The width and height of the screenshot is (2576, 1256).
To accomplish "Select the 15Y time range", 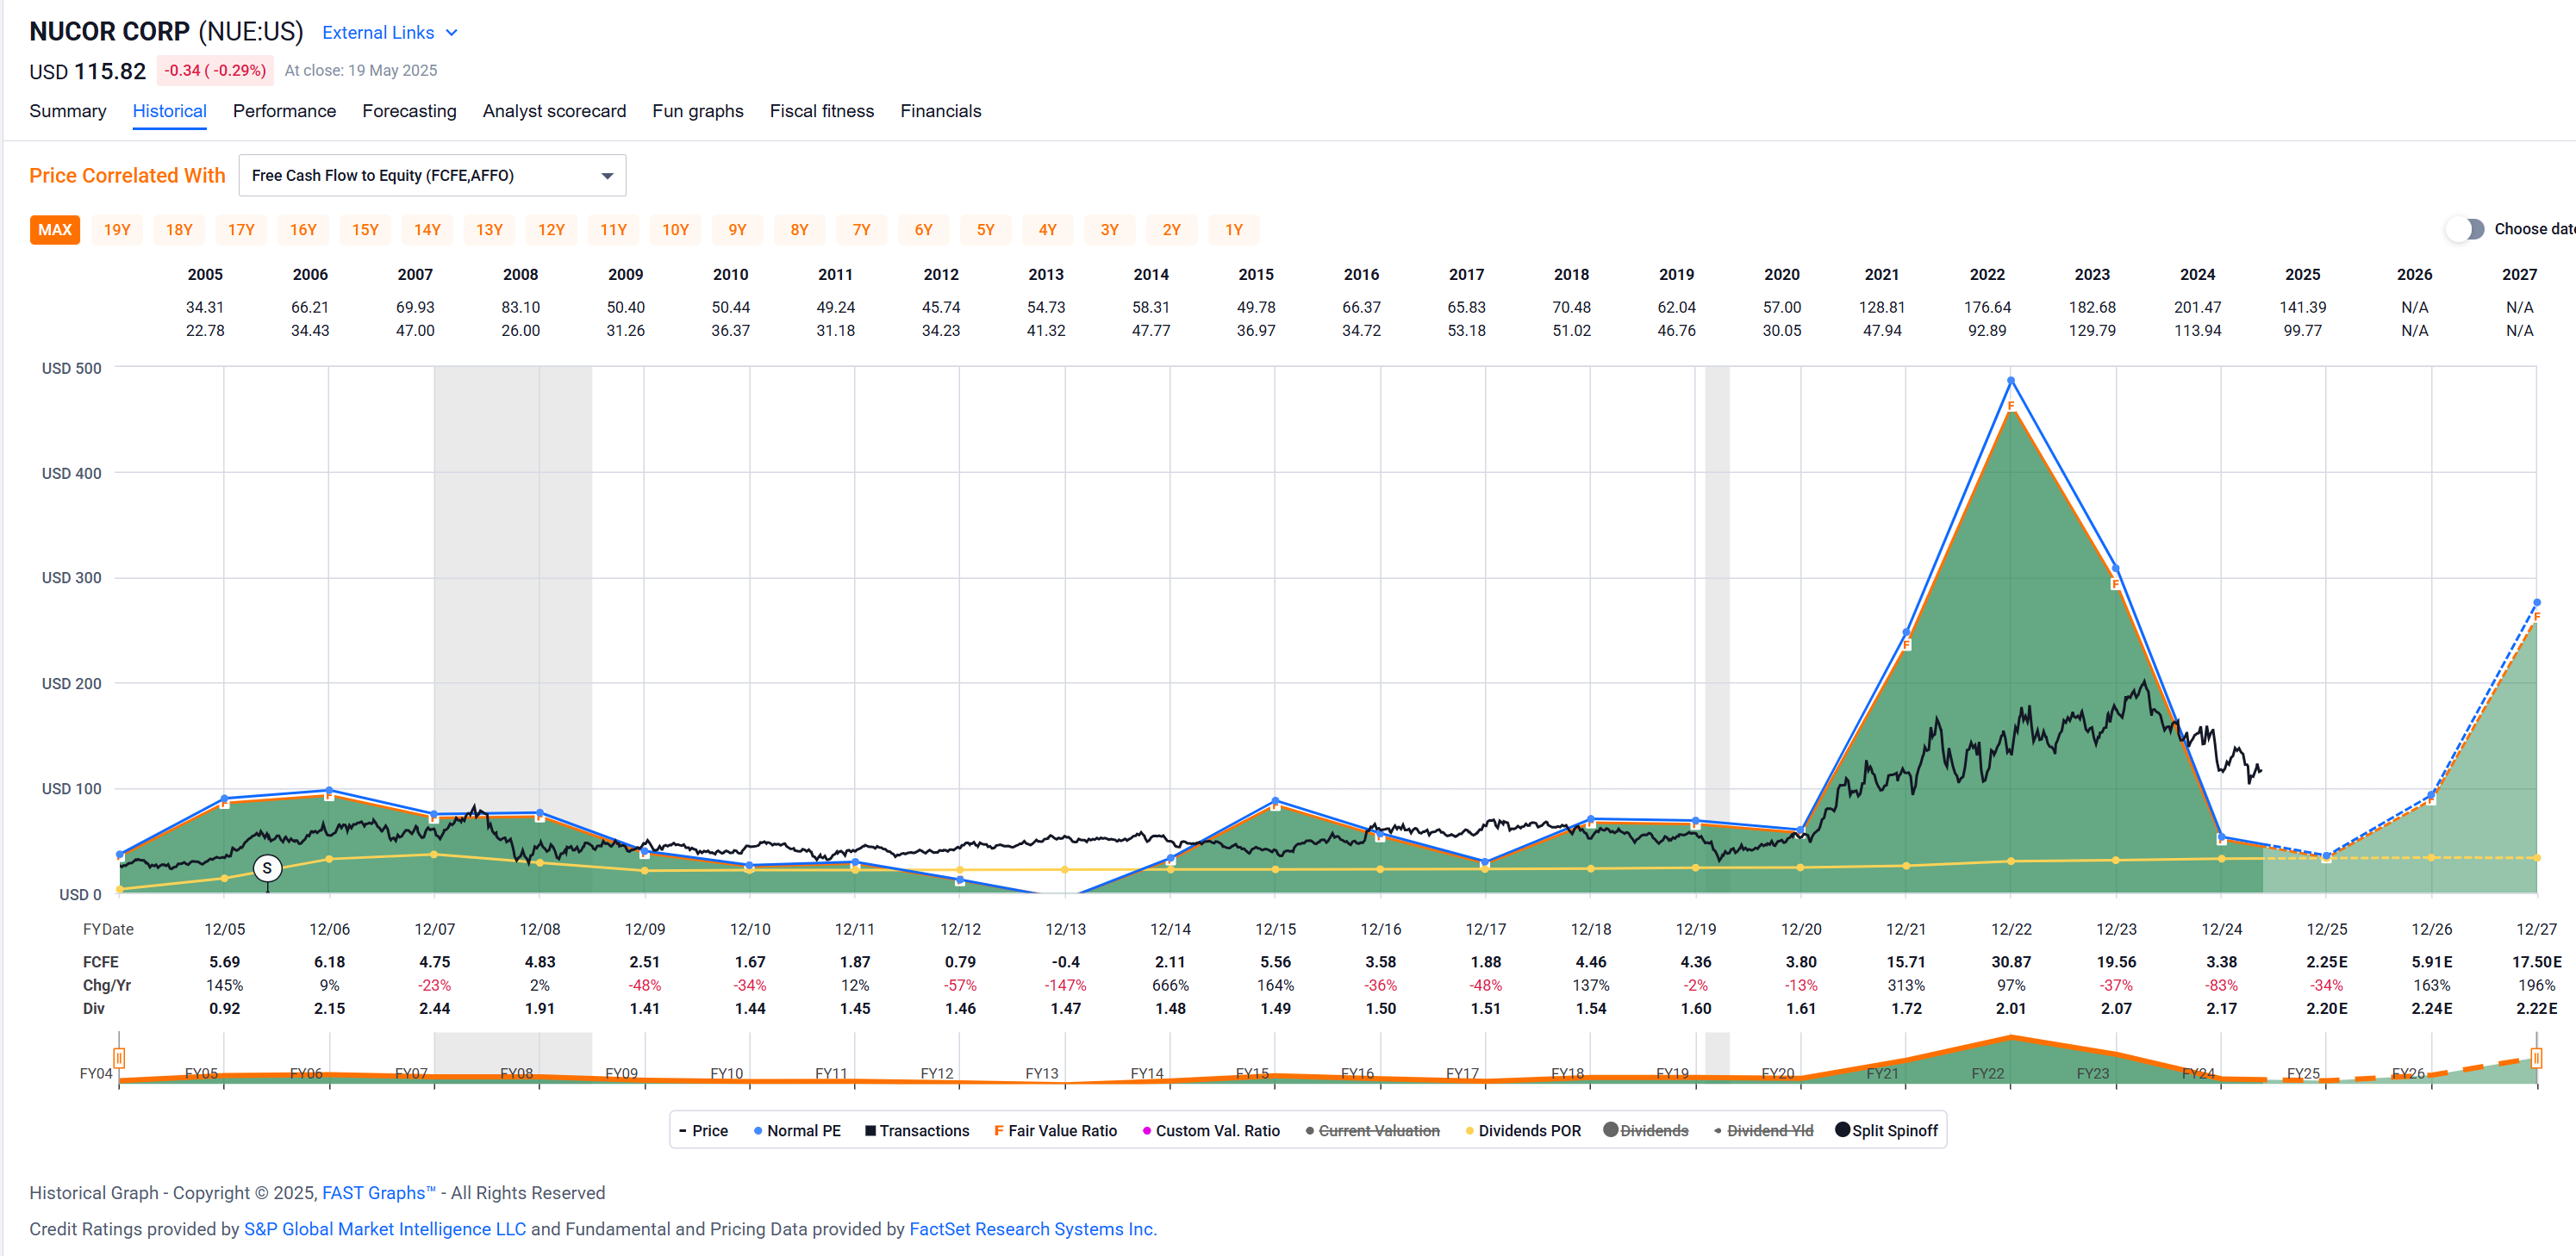I will [365, 230].
